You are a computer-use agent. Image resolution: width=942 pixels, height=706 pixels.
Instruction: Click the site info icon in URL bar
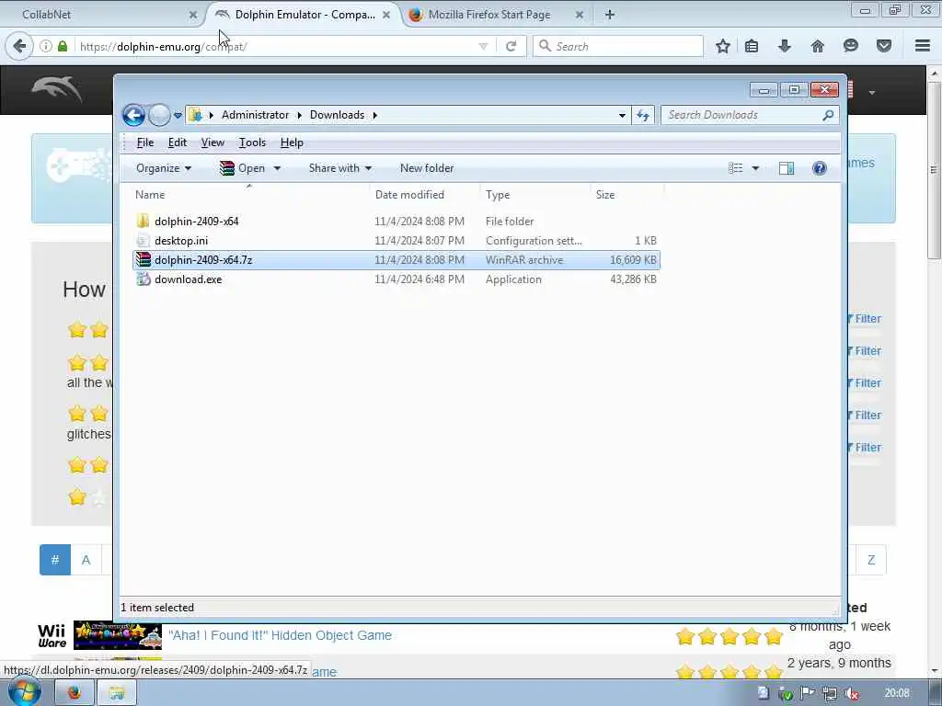pos(46,46)
